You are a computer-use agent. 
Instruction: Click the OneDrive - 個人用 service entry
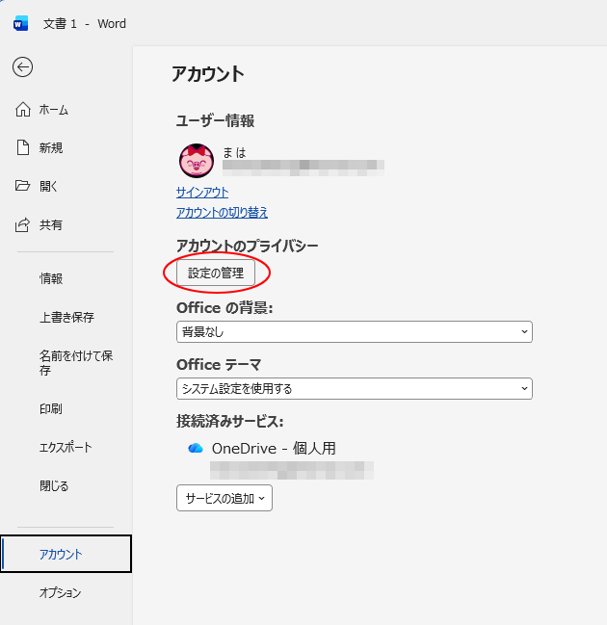pyautogui.click(x=274, y=449)
